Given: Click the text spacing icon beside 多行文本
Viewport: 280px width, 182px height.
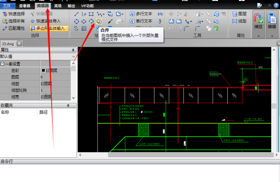Looking at the screenshot, I should [160, 14].
